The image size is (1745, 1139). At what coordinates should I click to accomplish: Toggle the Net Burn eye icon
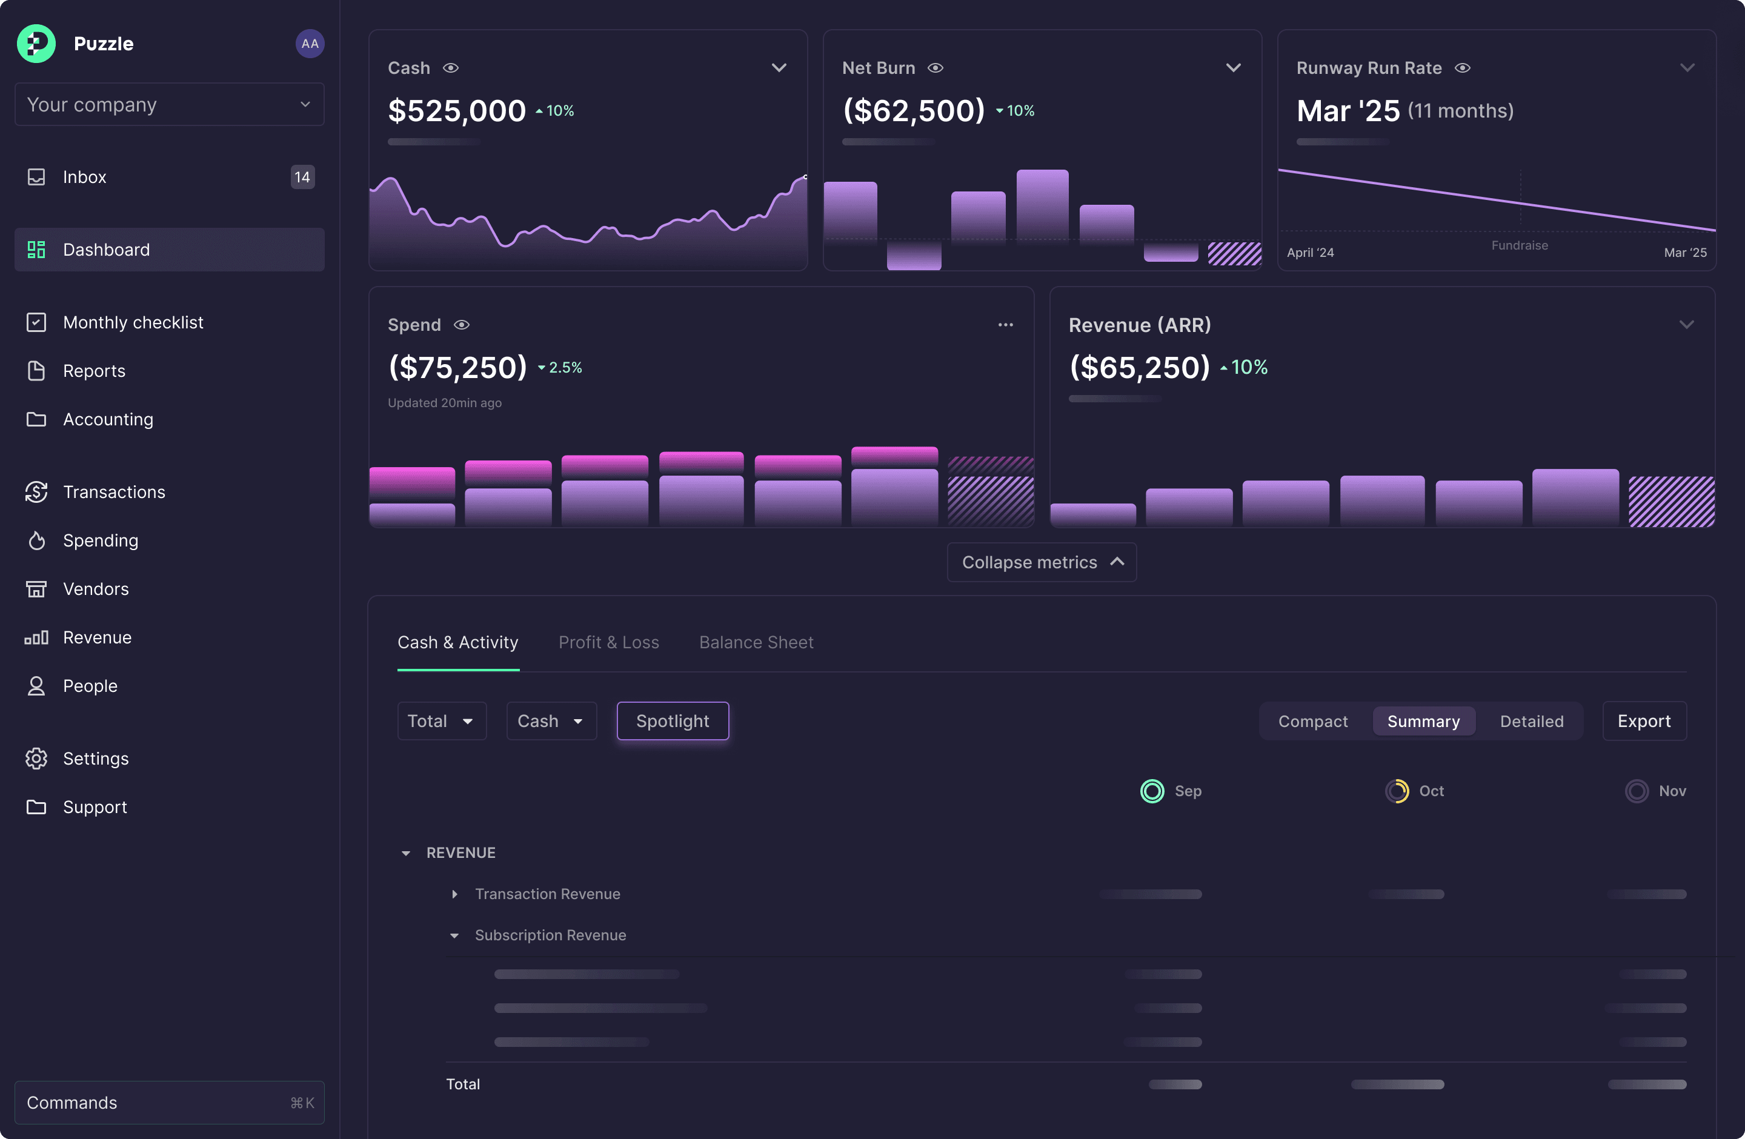tap(936, 68)
